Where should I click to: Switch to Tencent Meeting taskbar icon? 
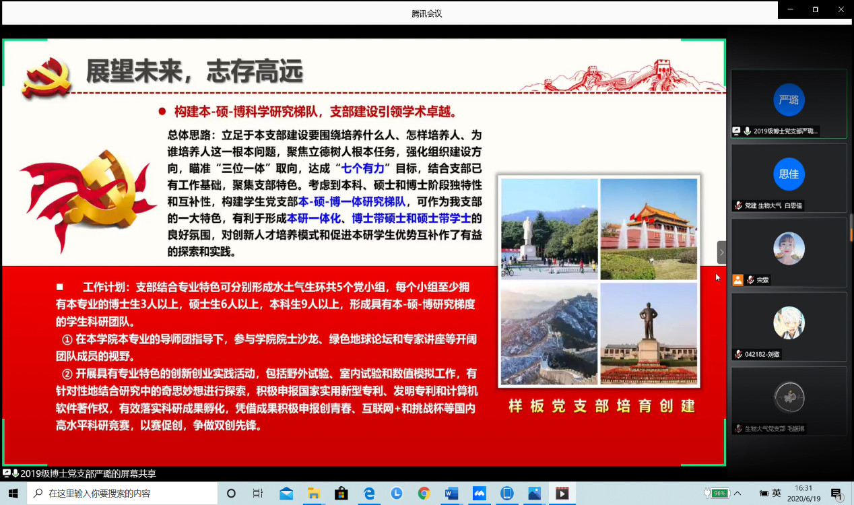pyautogui.click(x=479, y=494)
